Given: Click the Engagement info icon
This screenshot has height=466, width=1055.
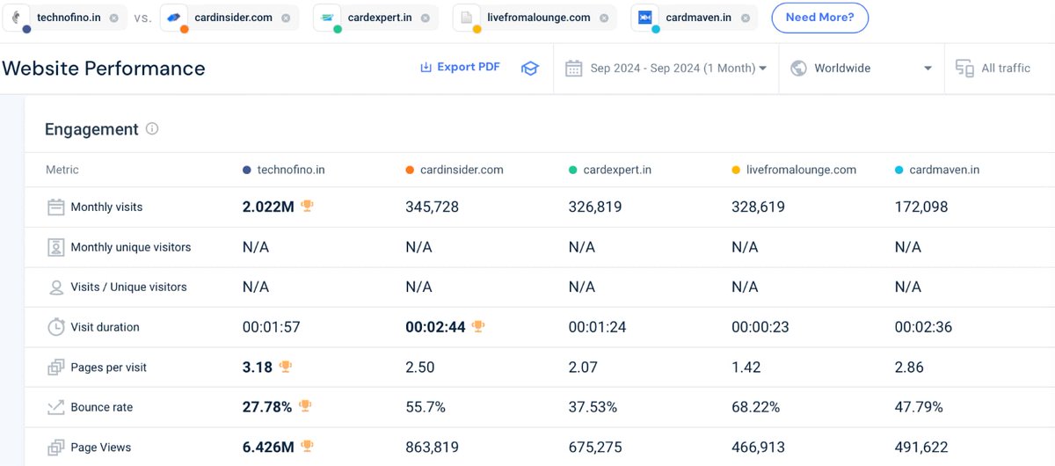Looking at the screenshot, I should point(152,129).
